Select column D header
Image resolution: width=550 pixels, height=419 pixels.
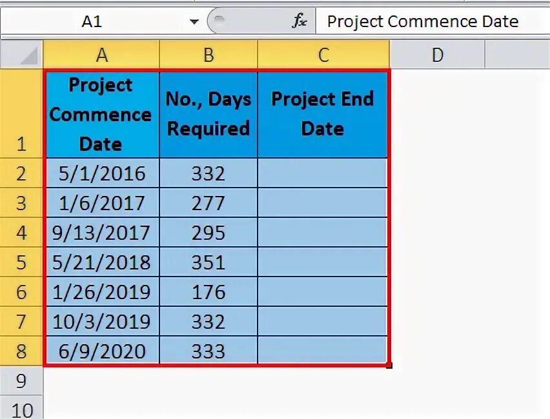437,55
